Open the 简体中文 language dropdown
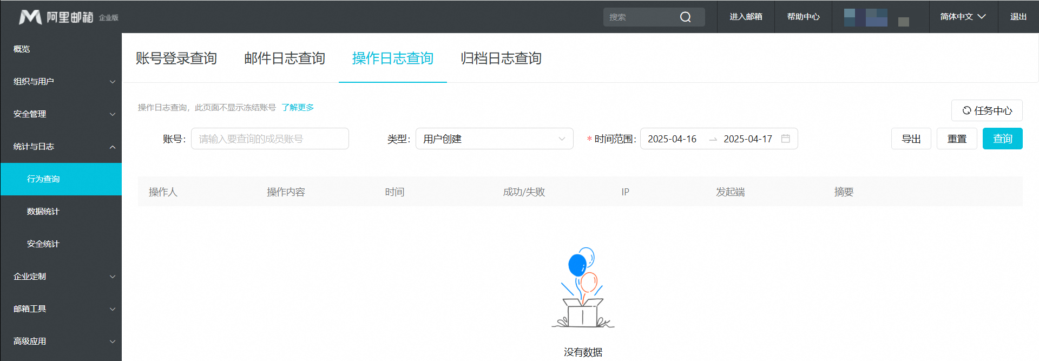1039x361 pixels. tap(963, 17)
